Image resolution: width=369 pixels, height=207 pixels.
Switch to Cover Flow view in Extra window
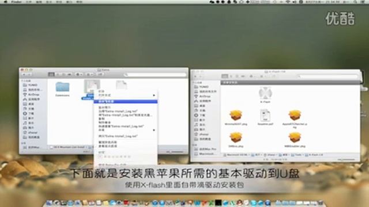click(69, 74)
